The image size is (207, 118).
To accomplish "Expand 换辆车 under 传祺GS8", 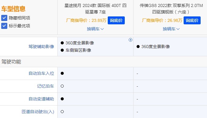I will 171,29.
